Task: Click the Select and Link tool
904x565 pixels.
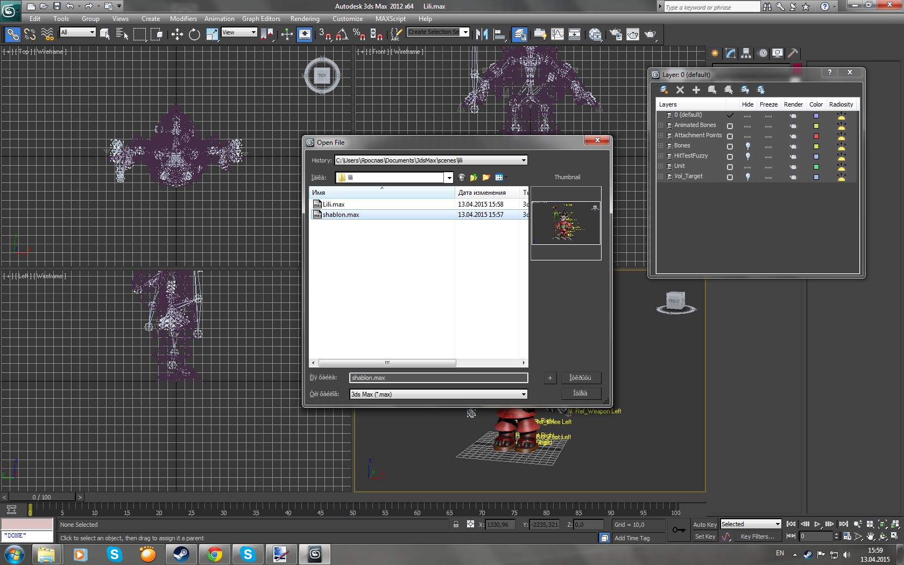Action: point(12,34)
